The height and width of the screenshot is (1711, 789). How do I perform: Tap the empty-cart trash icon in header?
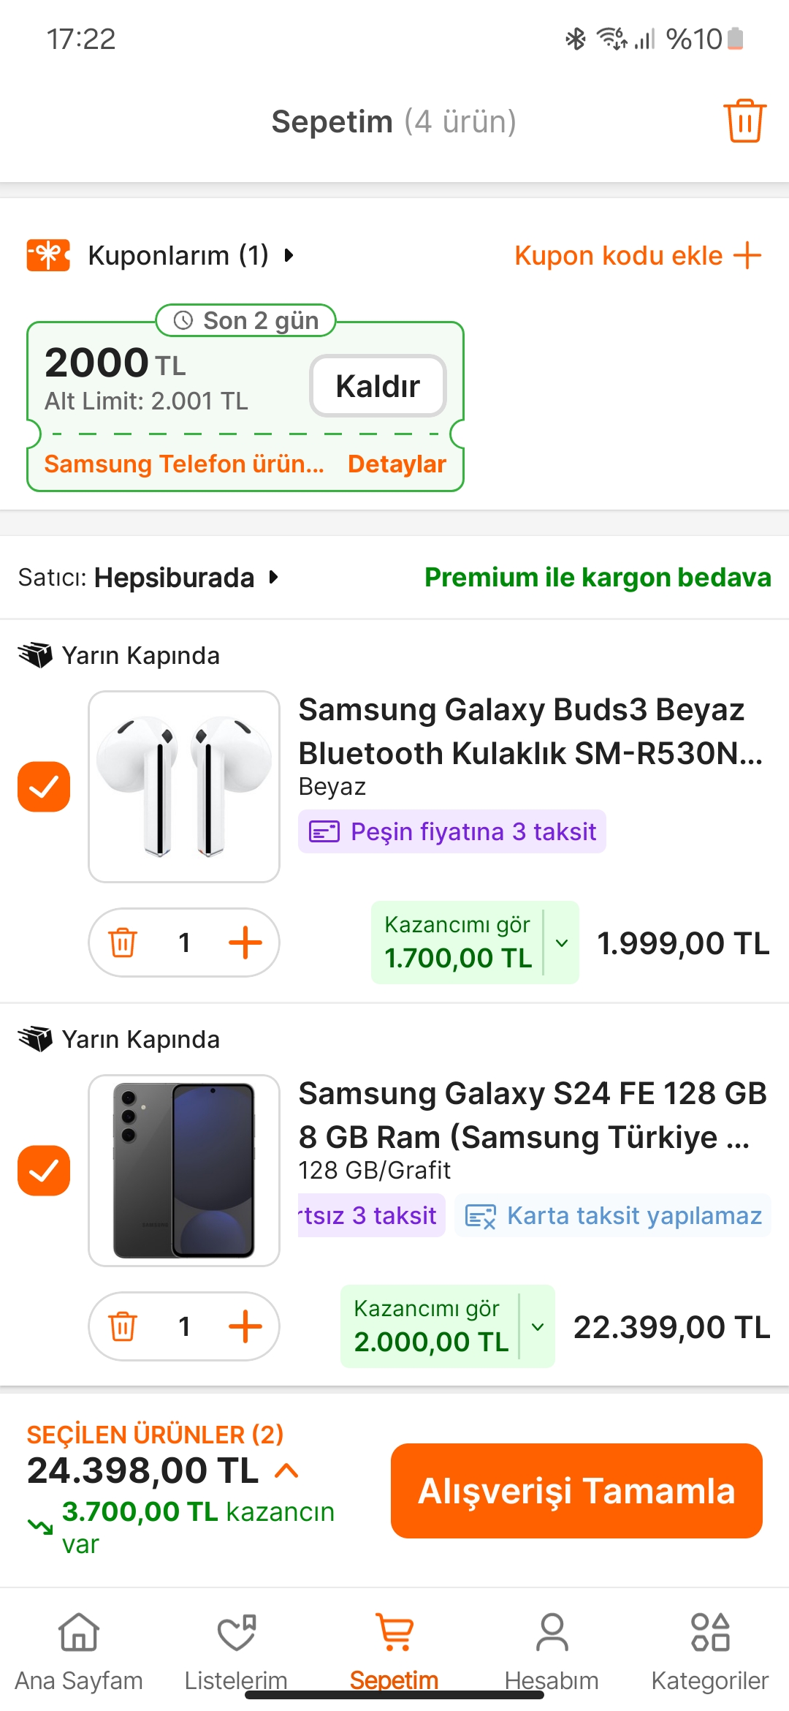744,121
